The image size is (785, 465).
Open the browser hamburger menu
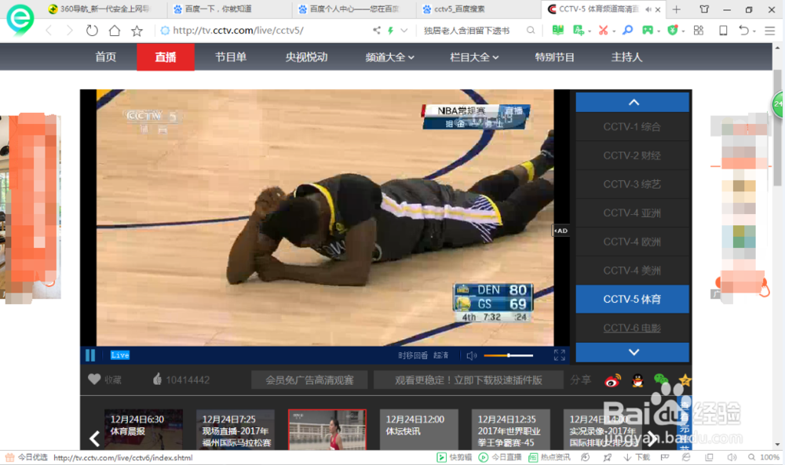click(770, 31)
